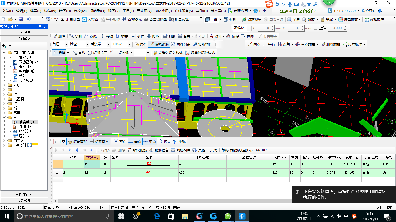Open 云检查 cloud check
Viewport: 396px width, 222px height.
(90, 19)
